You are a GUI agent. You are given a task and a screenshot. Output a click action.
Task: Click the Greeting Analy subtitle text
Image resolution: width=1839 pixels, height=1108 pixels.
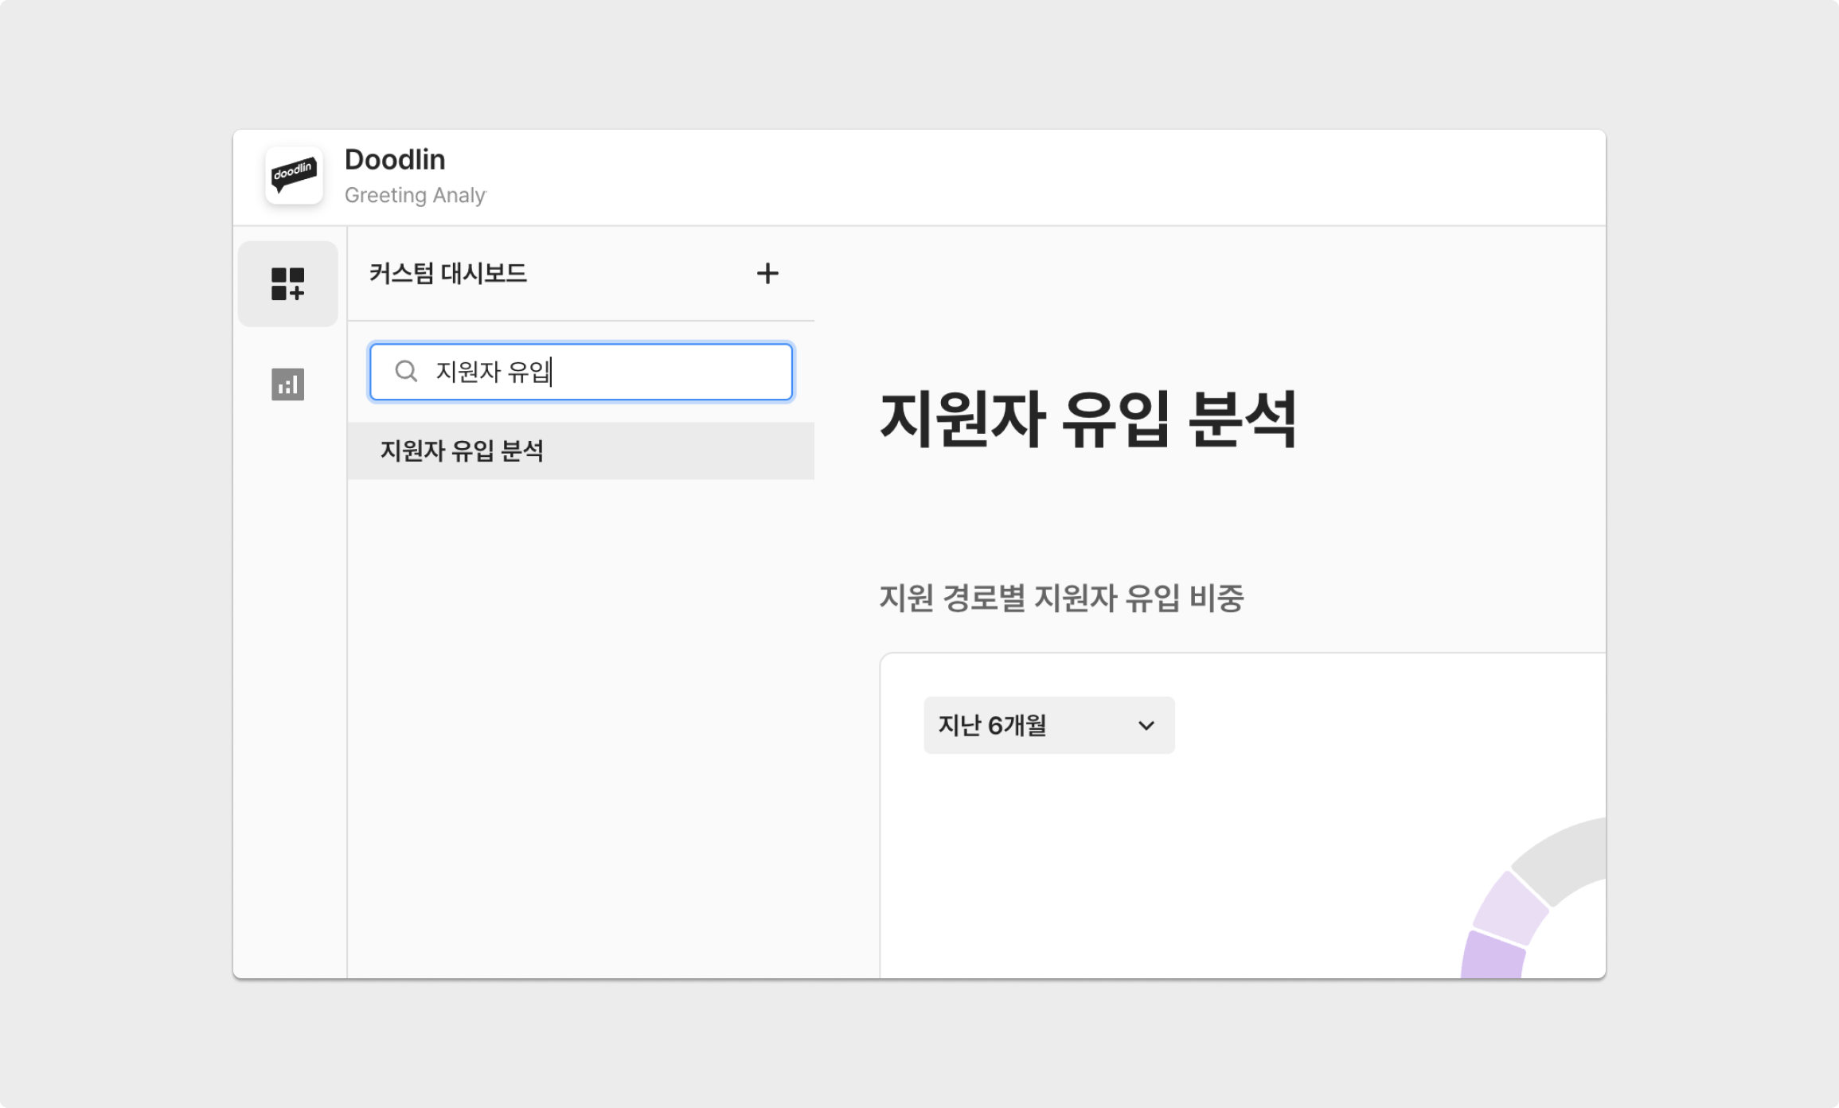[415, 196]
